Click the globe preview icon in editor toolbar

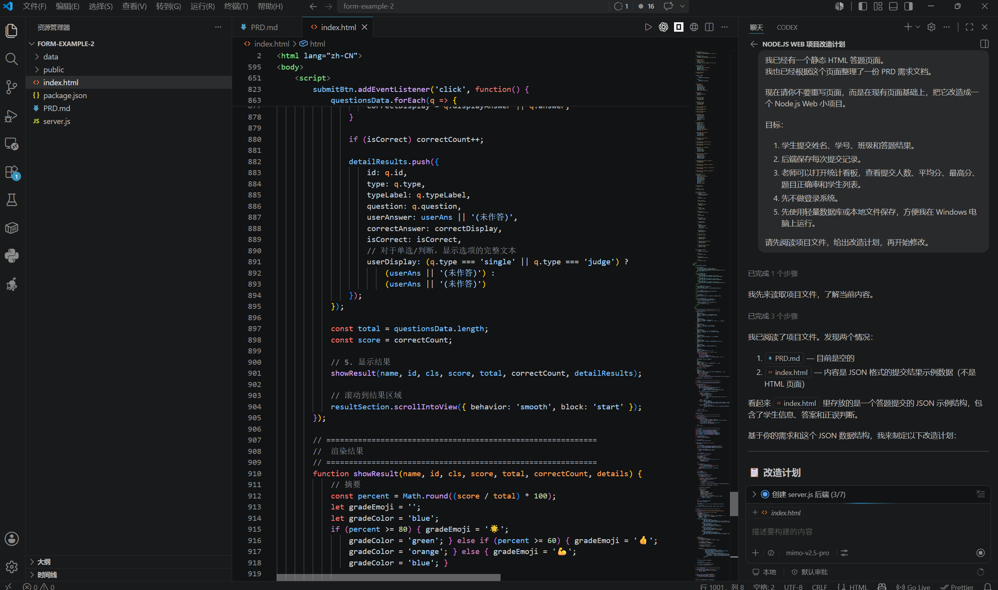(694, 27)
